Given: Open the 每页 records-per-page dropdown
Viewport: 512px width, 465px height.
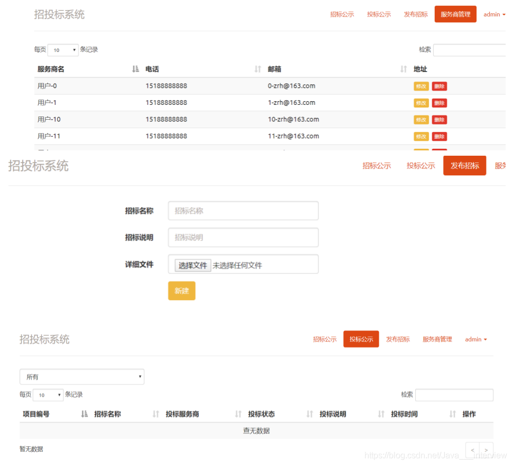Looking at the screenshot, I should click(x=62, y=49).
